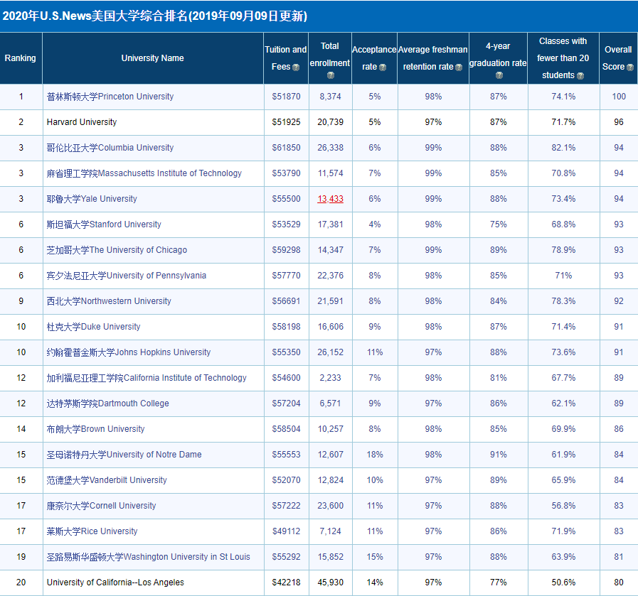Click red underlined 13,433 enrollment for Yale
Viewport: 638px width, 596px height.
331,199
